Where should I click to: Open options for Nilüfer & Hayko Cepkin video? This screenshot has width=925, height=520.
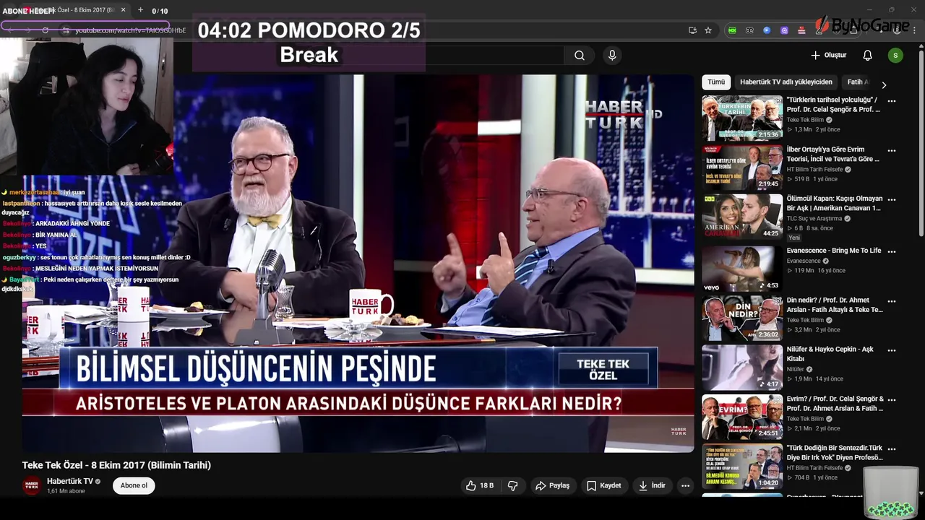(892, 350)
